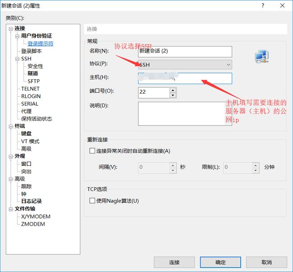Select 代理 in the category tree
This screenshot has width=293, height=272.
pos(26,111)
